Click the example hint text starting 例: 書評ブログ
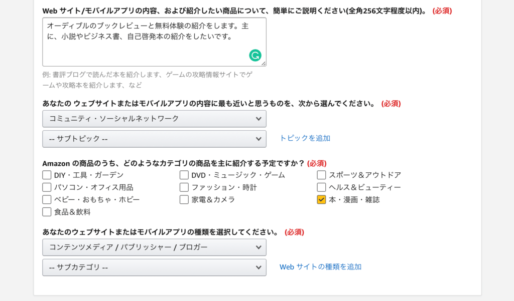 tap(148, 80)
